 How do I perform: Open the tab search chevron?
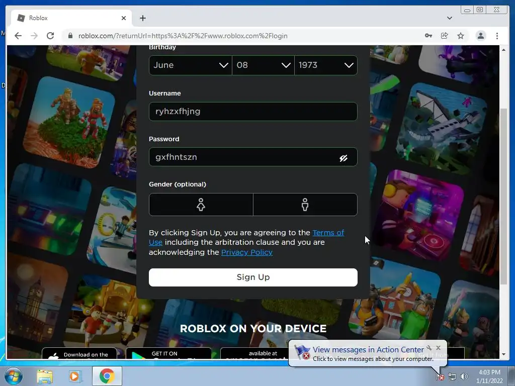(x=450, y=18)
